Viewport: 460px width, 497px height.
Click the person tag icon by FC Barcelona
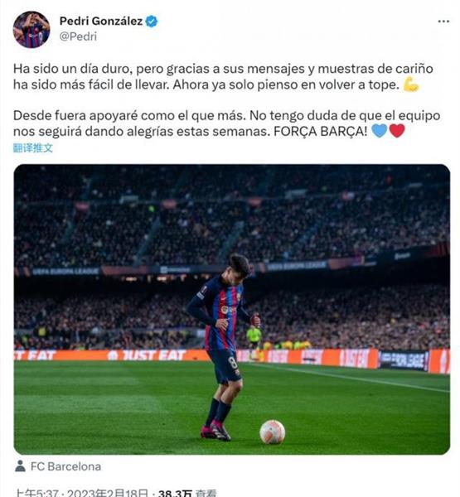coord(20,466)
